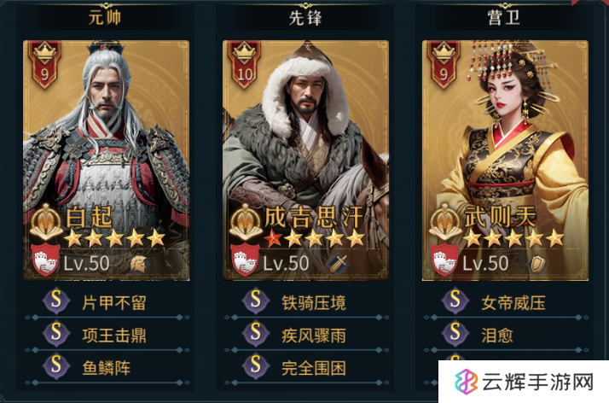Click the S grade badge next to 片甲不留
The width and height of the screenshot is (609, 403).
pos(56,301)
